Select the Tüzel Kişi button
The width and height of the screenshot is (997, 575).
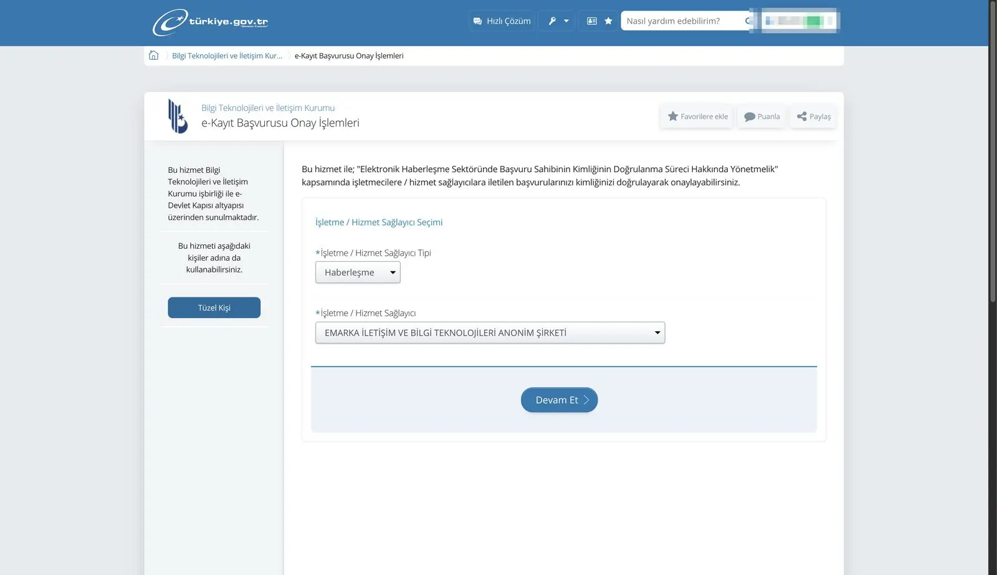214,308
